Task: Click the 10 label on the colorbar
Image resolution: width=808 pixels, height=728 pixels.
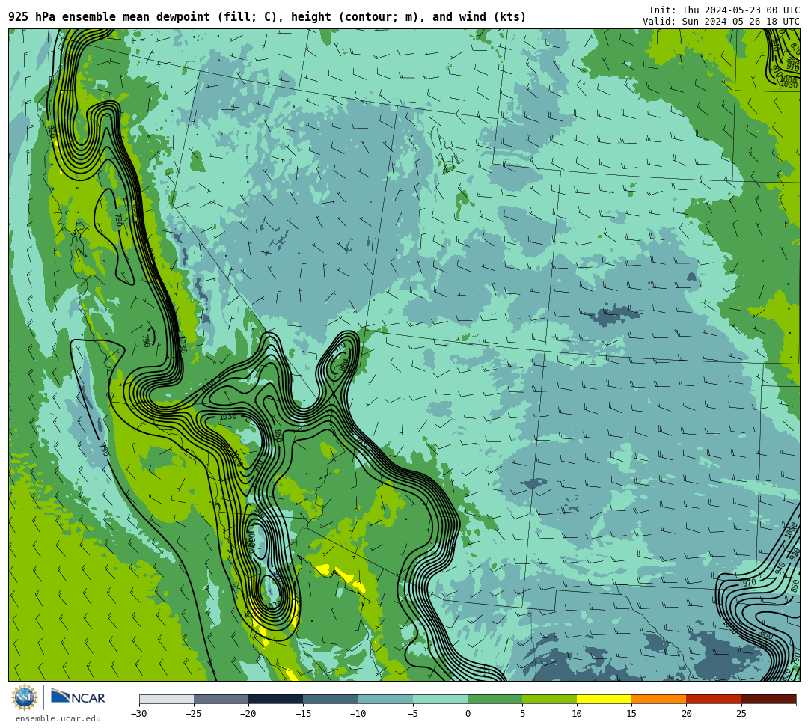Action: (x=577, y=714)
